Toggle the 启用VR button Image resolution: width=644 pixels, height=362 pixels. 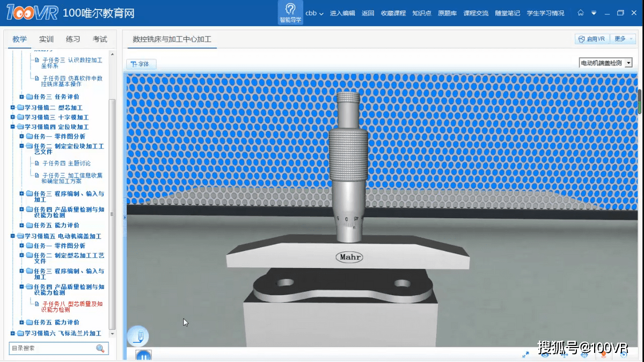pos(592,39)
